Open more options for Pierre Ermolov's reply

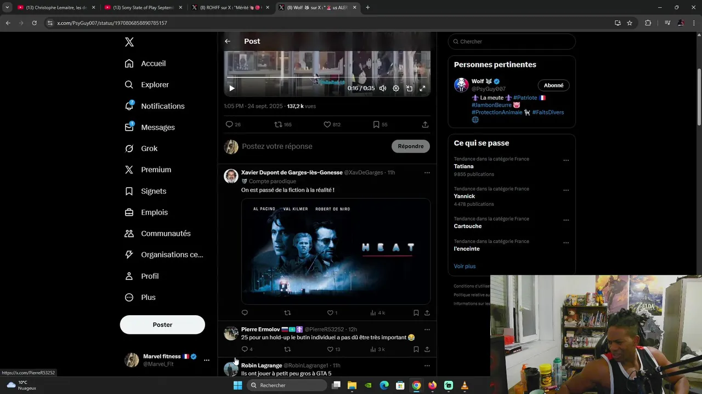pos(427,329)
